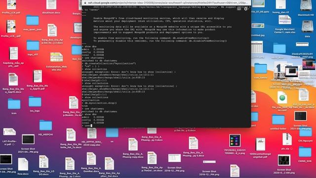Select the icon folder on desktop
Screen dimensions: 316x178
click(14, 104)
